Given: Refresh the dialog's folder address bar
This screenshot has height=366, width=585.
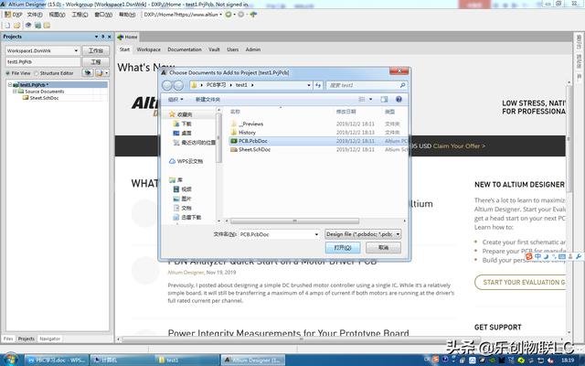Looking at the screenshot, I should click(318, 85).
